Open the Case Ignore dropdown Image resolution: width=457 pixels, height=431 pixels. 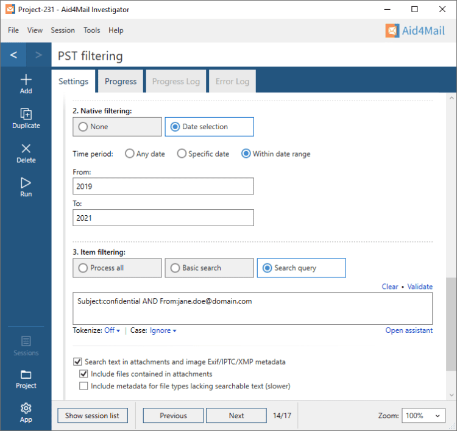(163, 330)
